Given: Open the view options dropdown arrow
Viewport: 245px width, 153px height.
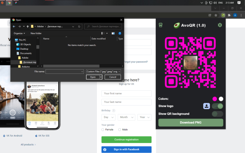Looking at the screenshot, I should pyautogui.click(x=107, y=33).
